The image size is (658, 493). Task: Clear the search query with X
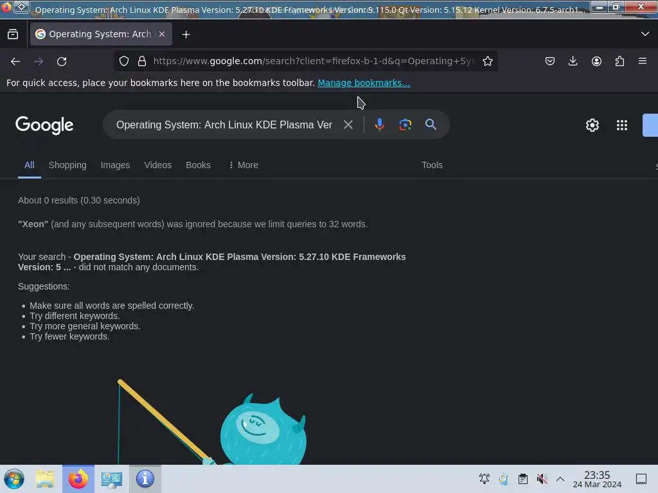[x=348, y=125]
